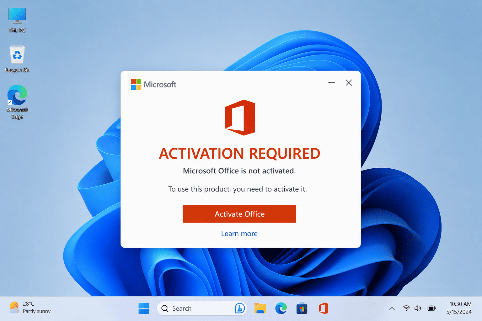Open This PC desktop icon
Screen dimensions: 482x321
pyautogui.click(x=17, y=20)
